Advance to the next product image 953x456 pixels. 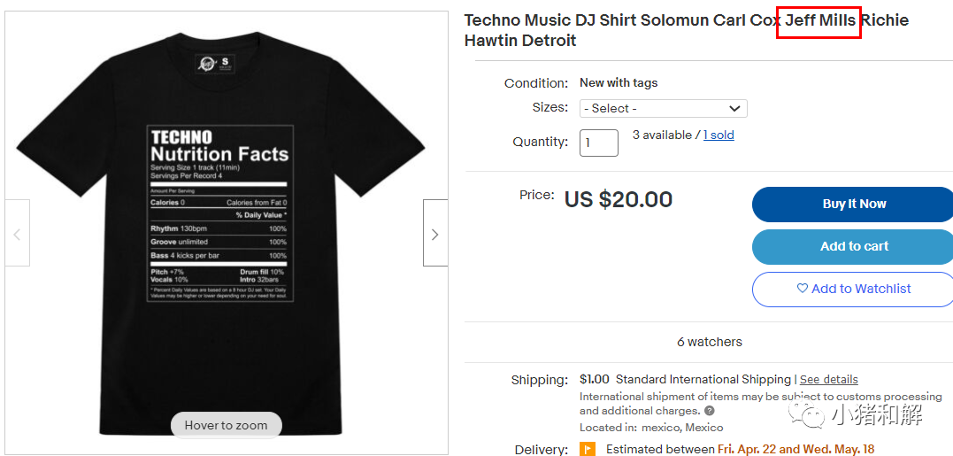tap(434, 234)
